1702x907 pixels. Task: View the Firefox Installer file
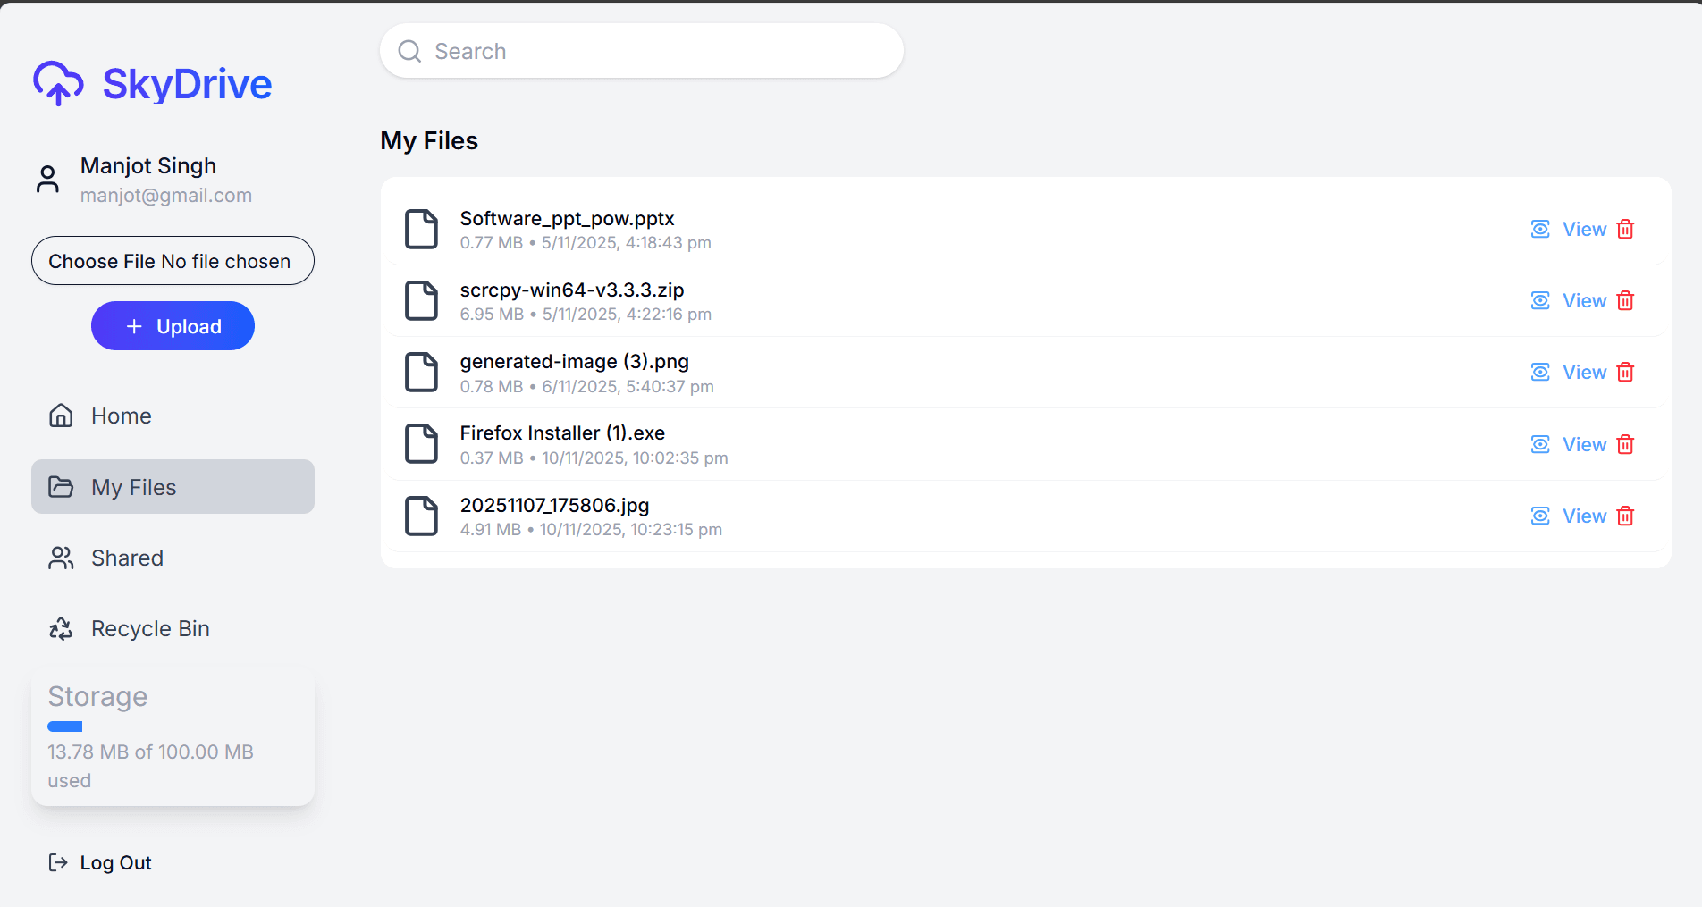1584,444
